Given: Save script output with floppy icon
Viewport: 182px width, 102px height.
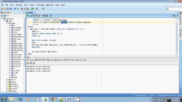Looking at the screenshot, I should (x=31, y=63).
